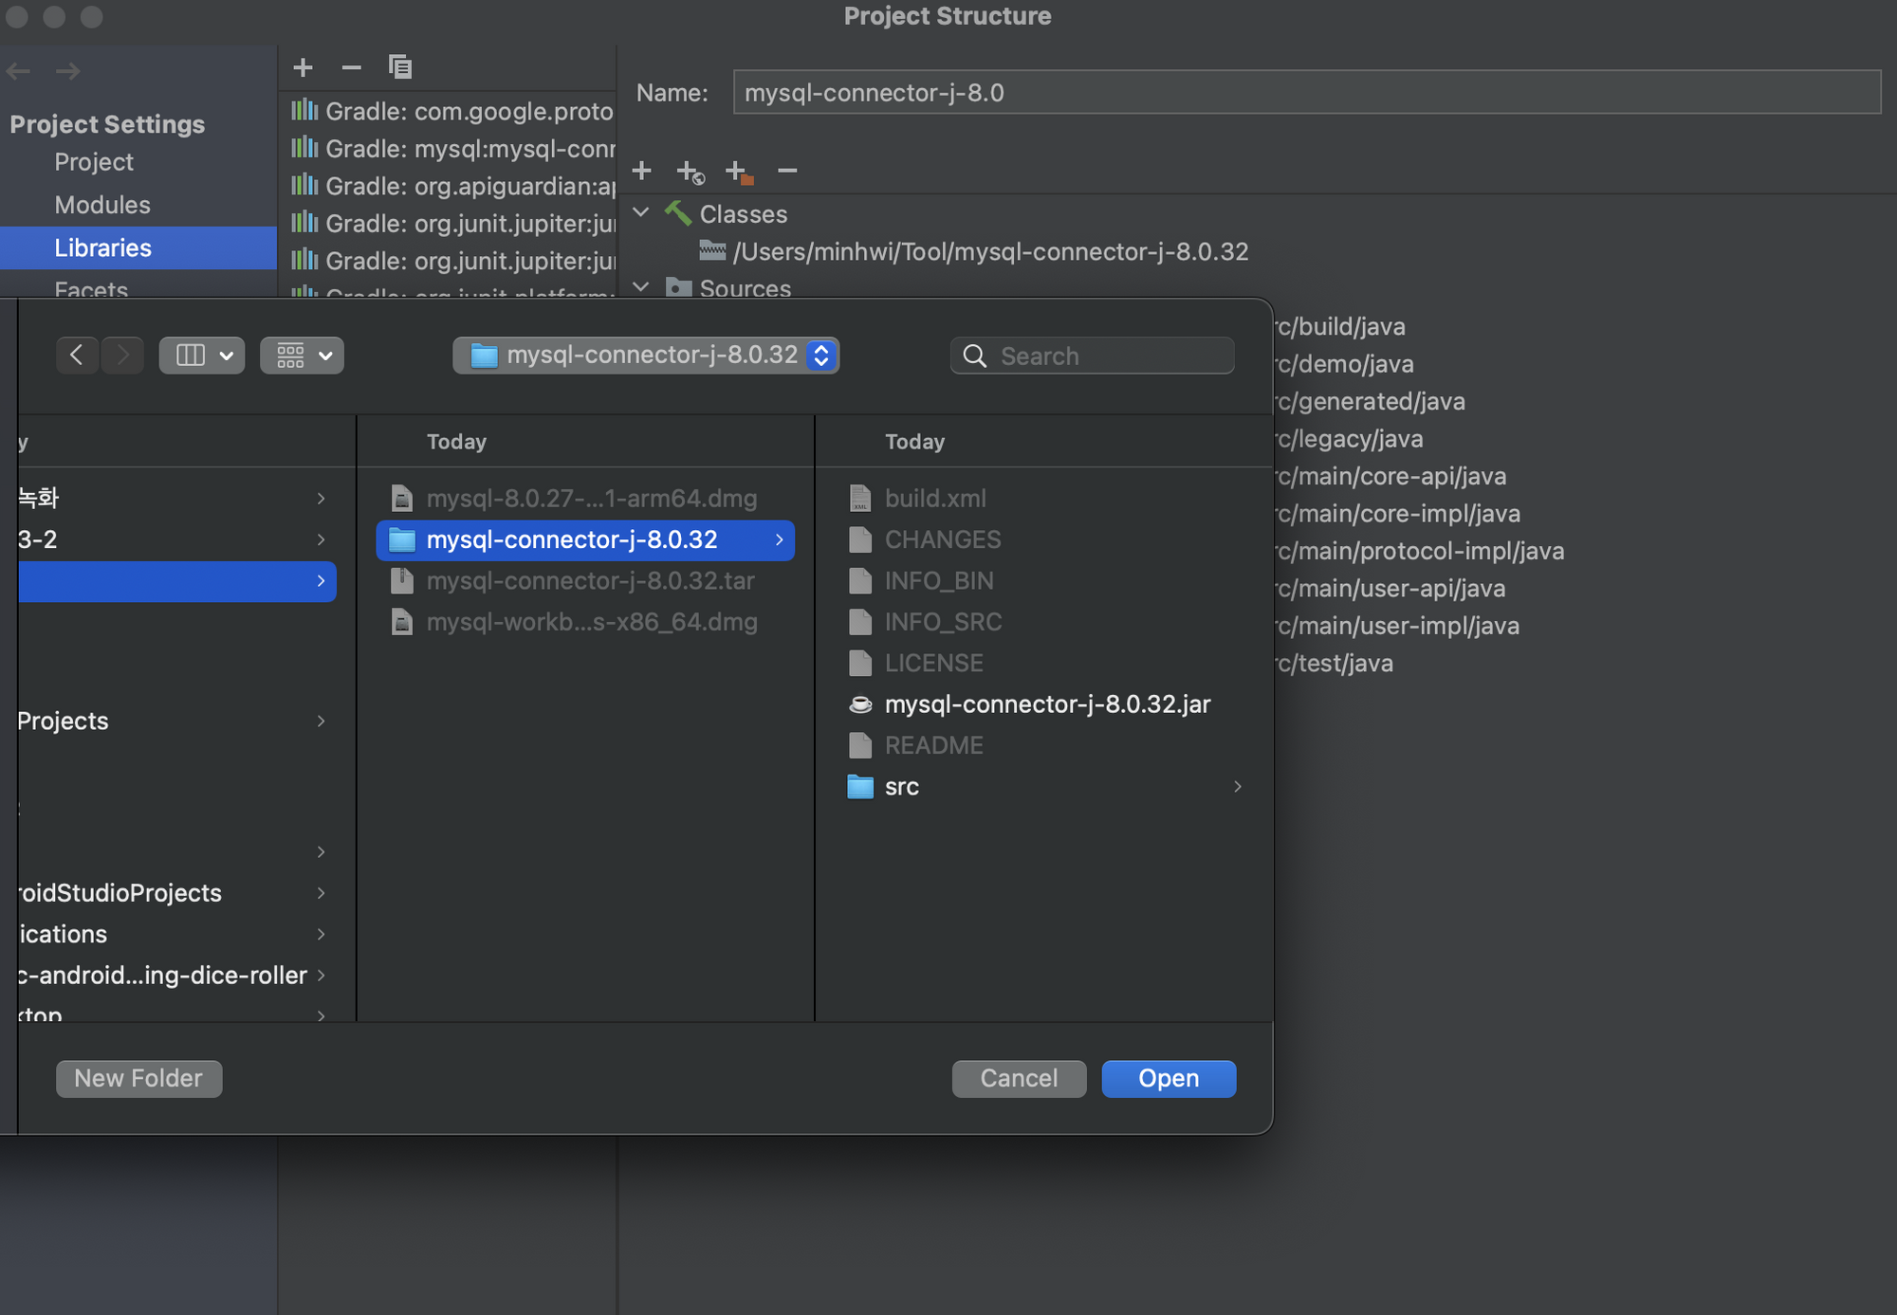Click the mysql-connector-j-8.0.32.tar archive icon
The image size is (1897, 1315).
pos(402,581)
